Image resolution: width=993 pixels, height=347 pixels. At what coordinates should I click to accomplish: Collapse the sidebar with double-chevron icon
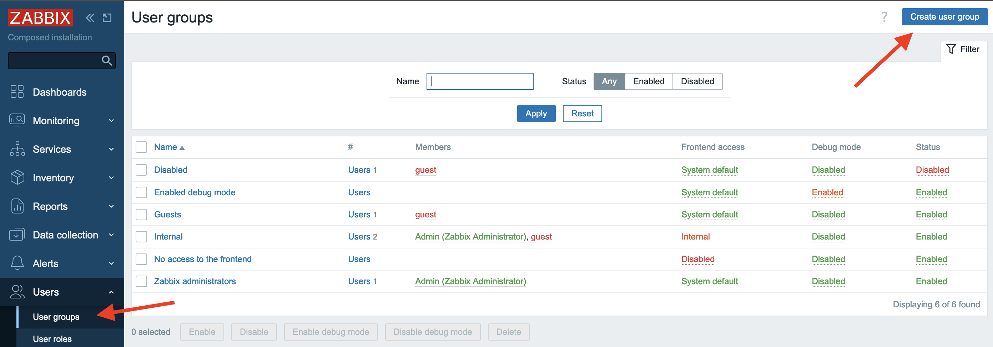pyautogui.click(x=90, y=18)
